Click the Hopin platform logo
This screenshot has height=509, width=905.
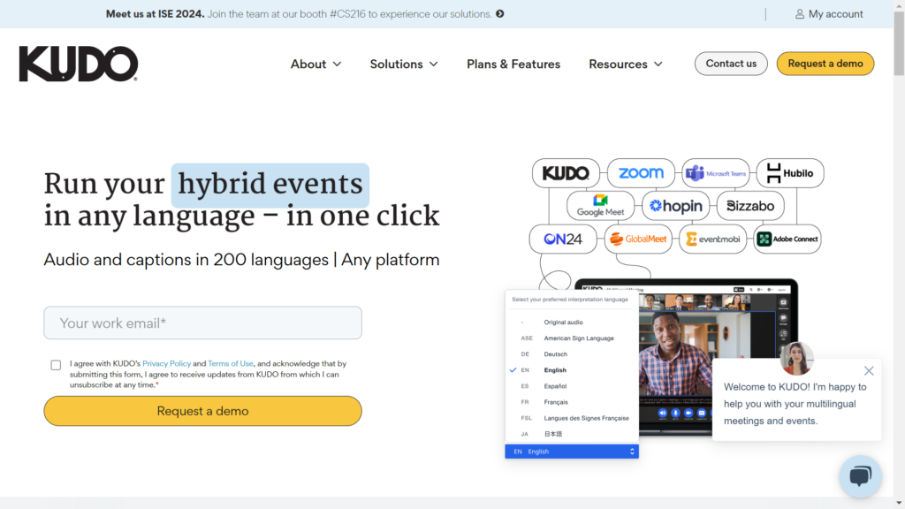click(676, 206)
